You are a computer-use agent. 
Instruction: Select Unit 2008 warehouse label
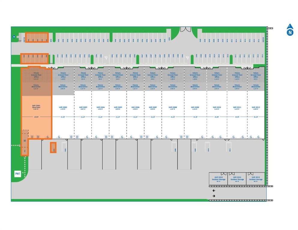coord(173,108)
